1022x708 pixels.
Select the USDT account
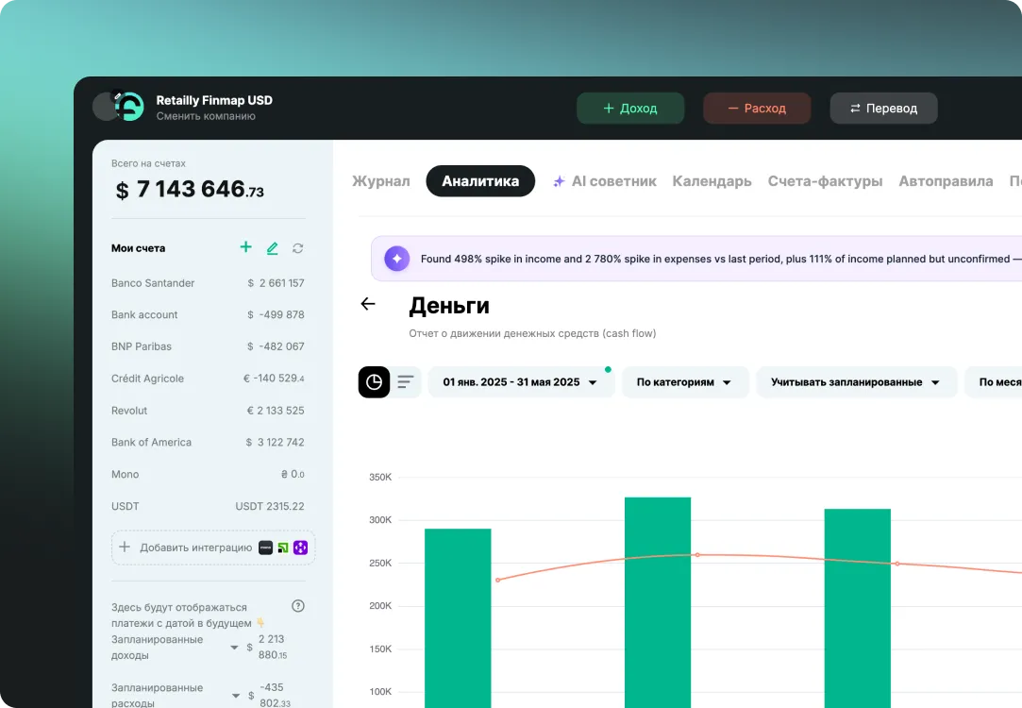pyautogui.click(x=208, y=506)
